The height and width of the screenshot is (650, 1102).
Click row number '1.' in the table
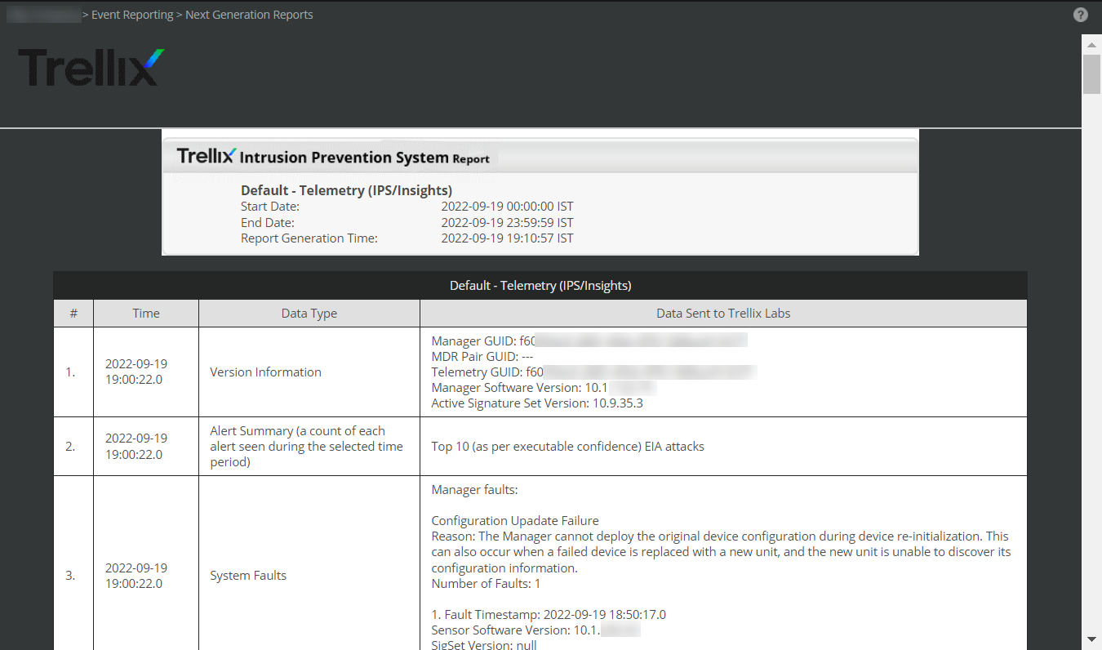click(70, 372)
